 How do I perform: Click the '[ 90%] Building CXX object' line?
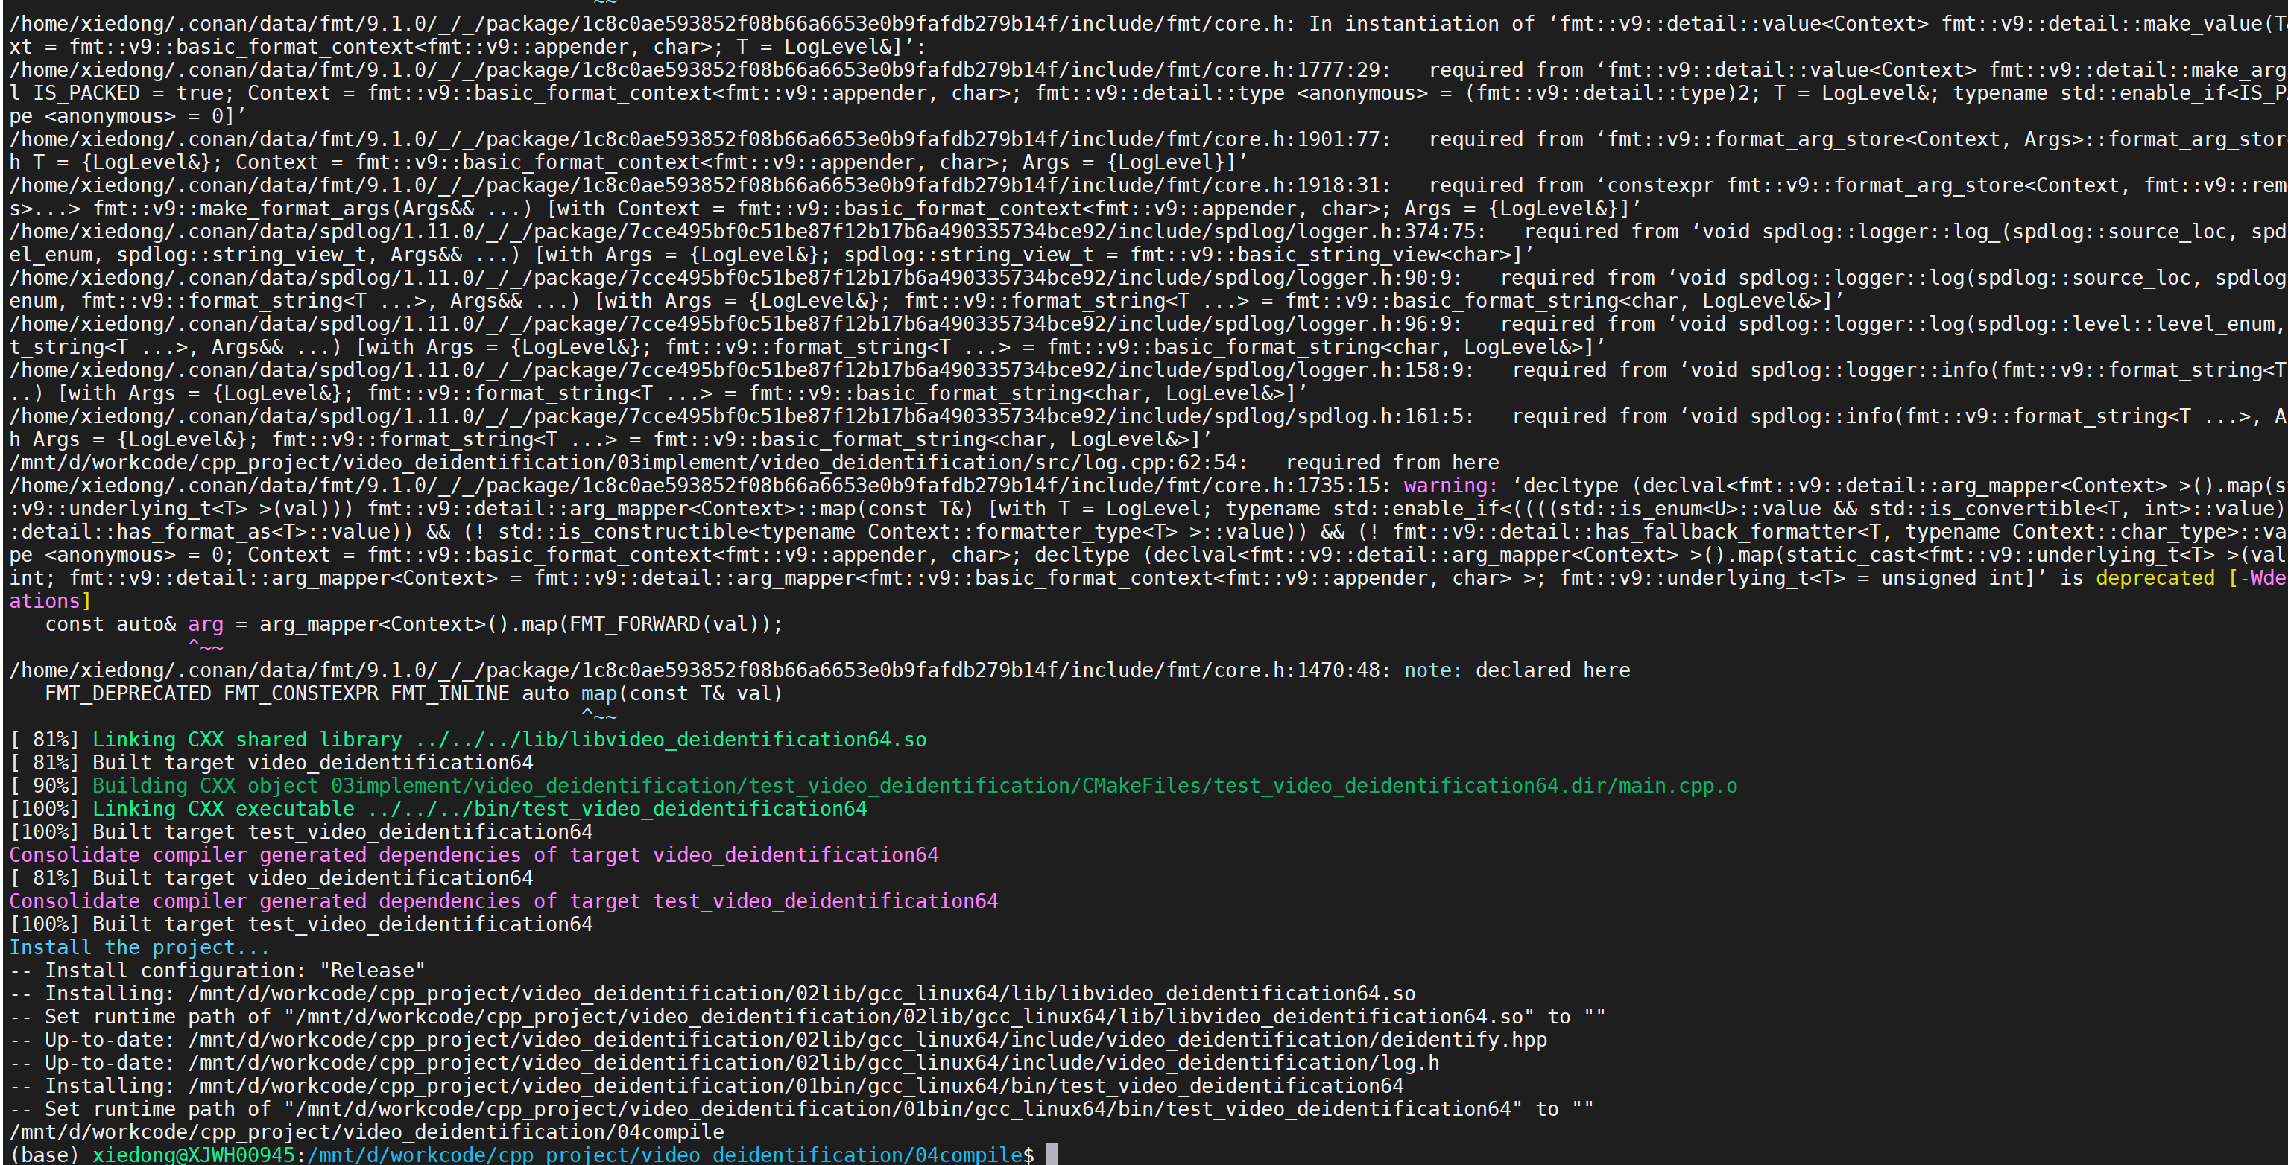click(873, 786)
